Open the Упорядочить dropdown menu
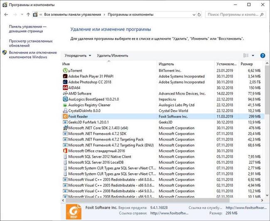This screenshot has height=221, width=270. pos(78,55)
